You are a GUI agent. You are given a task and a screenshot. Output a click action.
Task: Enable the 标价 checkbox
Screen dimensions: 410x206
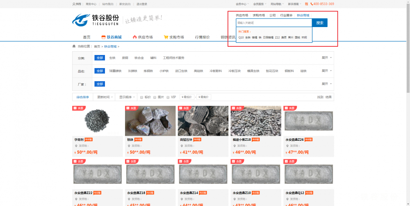point(142,97)
